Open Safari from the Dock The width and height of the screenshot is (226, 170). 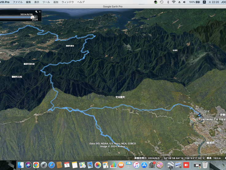point(52,165)
